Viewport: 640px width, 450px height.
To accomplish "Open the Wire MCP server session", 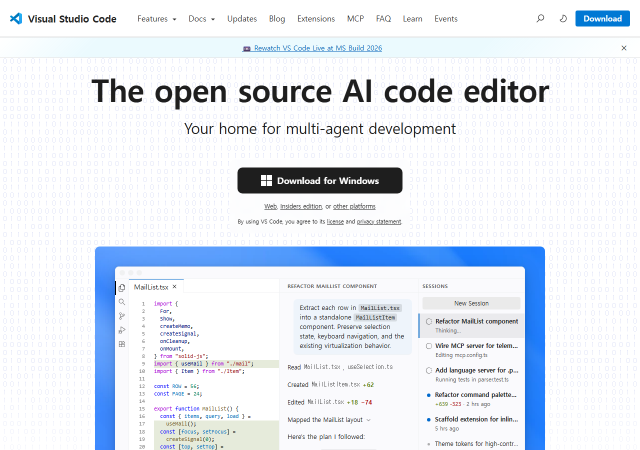I will coord(471,350).
